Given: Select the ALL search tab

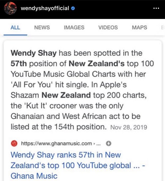Looking at the screenshot, I should point(15,27).
